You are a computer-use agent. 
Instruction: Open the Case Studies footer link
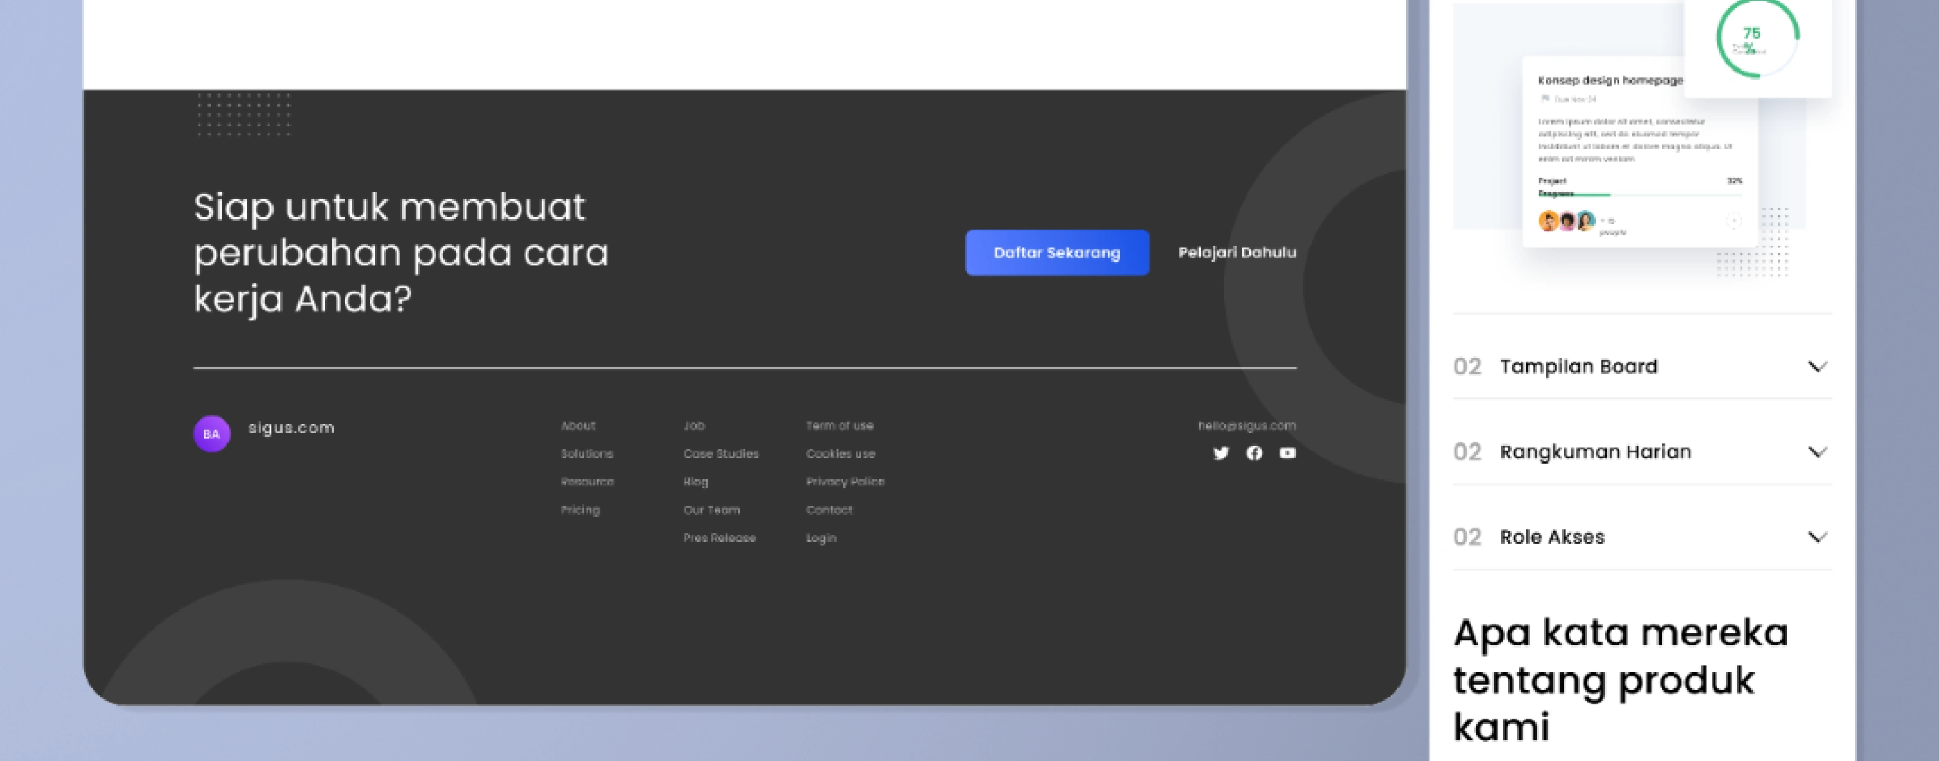[720, 453]
